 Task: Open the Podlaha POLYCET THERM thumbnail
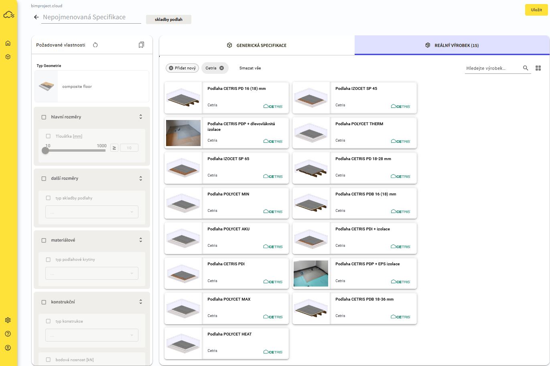click(x=311, y=133)
